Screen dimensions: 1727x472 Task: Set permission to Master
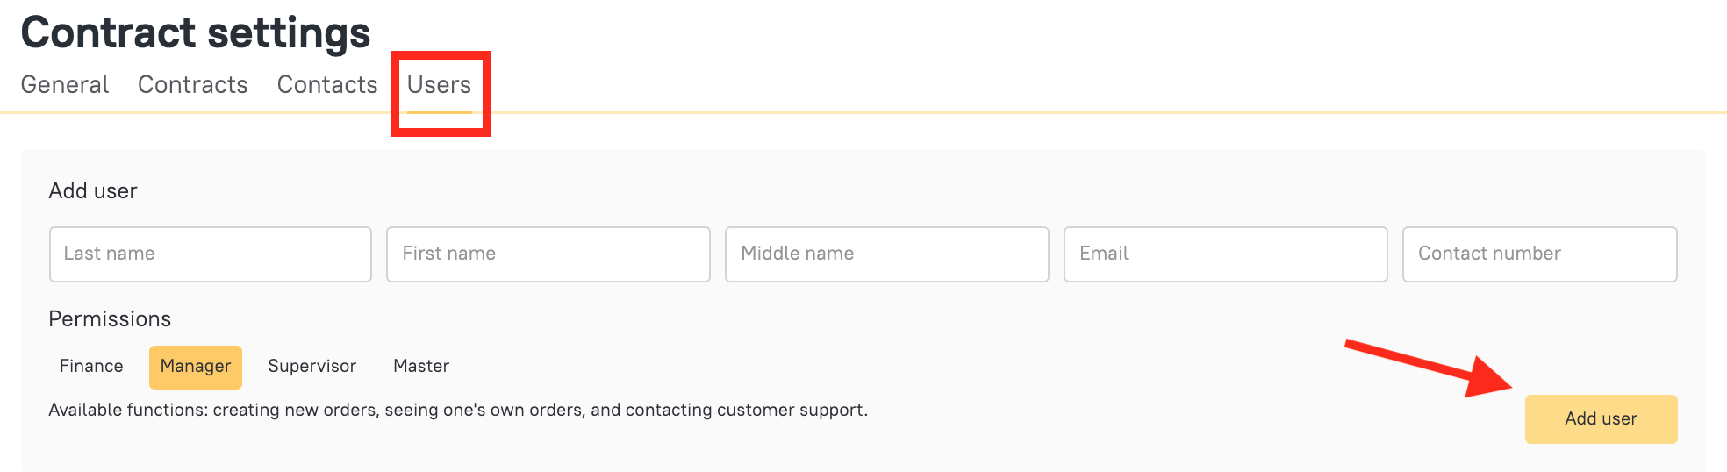tap(421, 367)
